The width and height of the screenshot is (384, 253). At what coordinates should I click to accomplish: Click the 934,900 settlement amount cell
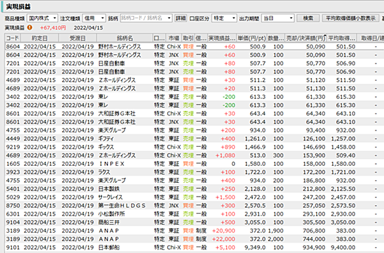pyautogui.click(x=314, y=247)
